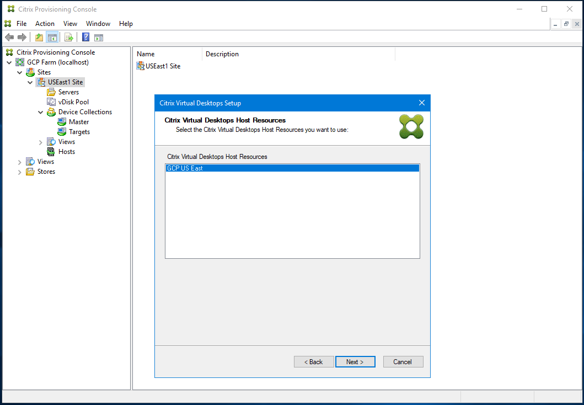Screen dimensions: 584x405
Task: Collapse the Sites tree node
Action: click(20, 72)
